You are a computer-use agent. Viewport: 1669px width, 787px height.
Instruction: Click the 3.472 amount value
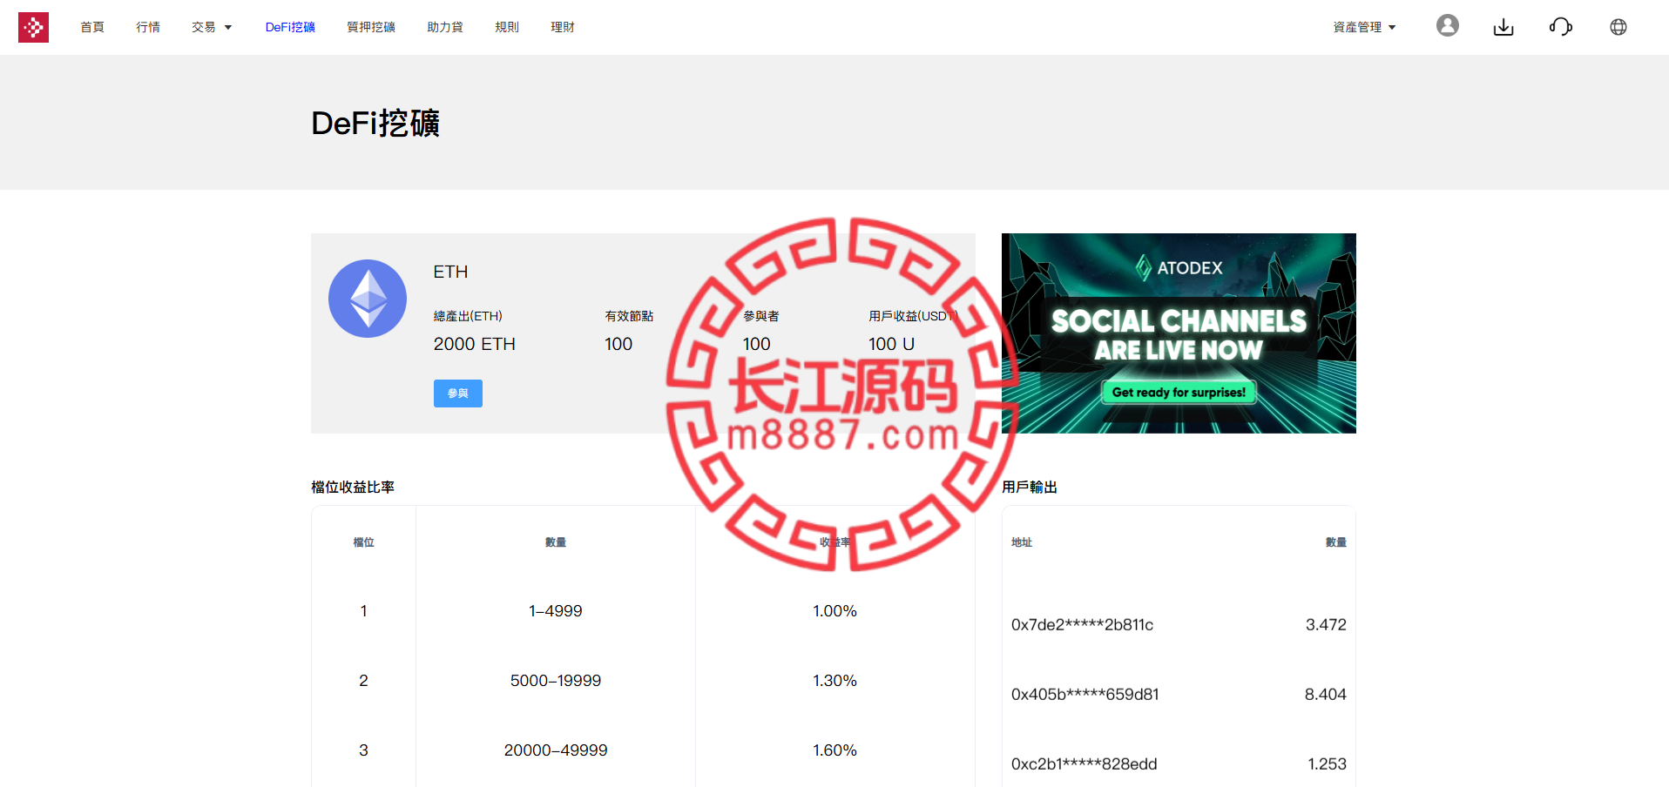pyautogui.click(x=1326, y=625)
